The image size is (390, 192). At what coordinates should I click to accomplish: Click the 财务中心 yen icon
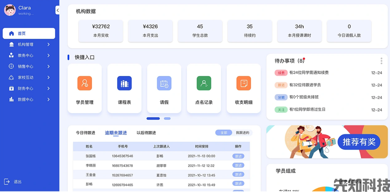coord(12,89)
